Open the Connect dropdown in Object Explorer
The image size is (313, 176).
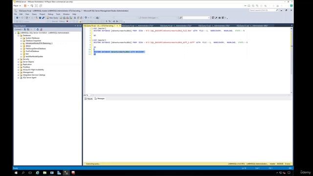18,29
